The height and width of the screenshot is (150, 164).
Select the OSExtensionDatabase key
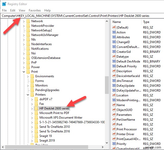point(46,58)
